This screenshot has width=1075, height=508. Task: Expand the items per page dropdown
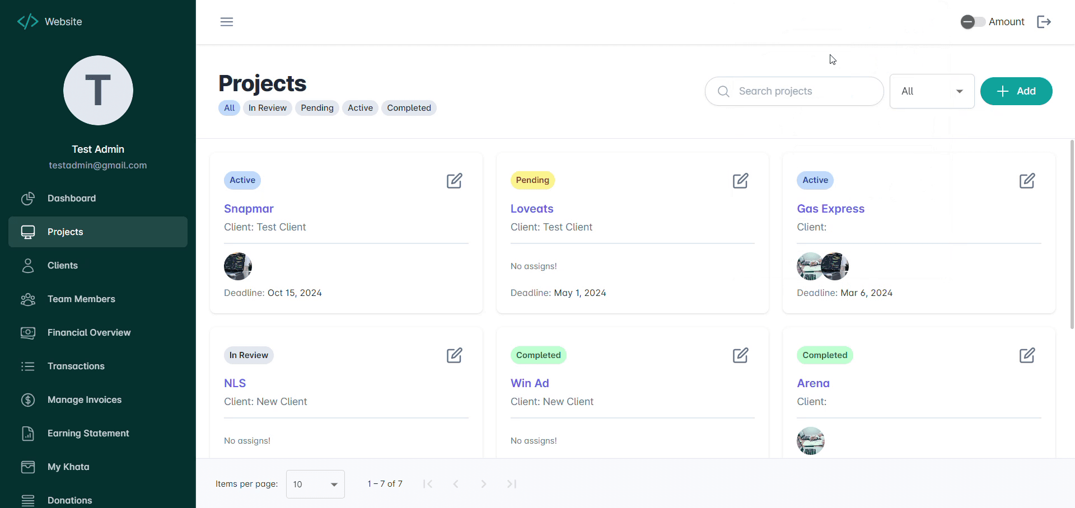point(315,484)
